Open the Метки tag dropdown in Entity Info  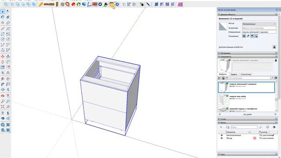259,24
